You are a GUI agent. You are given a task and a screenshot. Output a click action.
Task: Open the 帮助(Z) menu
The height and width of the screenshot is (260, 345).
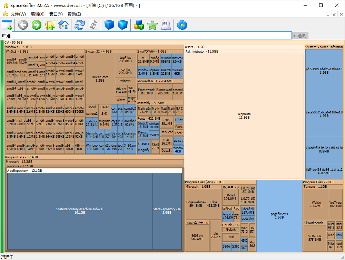pyautogui.click(x=74, y=14)
